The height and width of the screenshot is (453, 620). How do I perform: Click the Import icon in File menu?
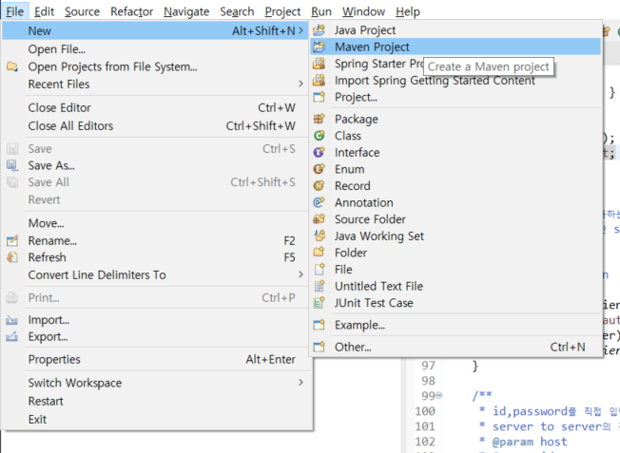12,320
